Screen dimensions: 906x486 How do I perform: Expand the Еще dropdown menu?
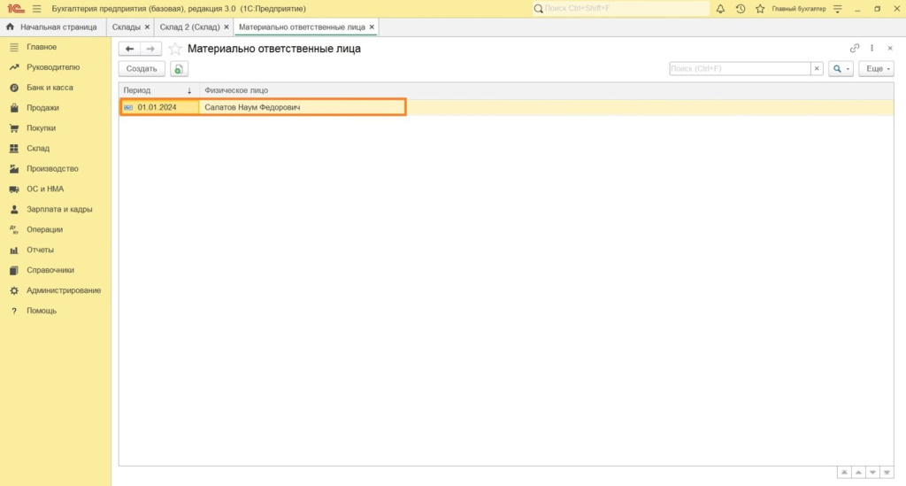(877, 68)
